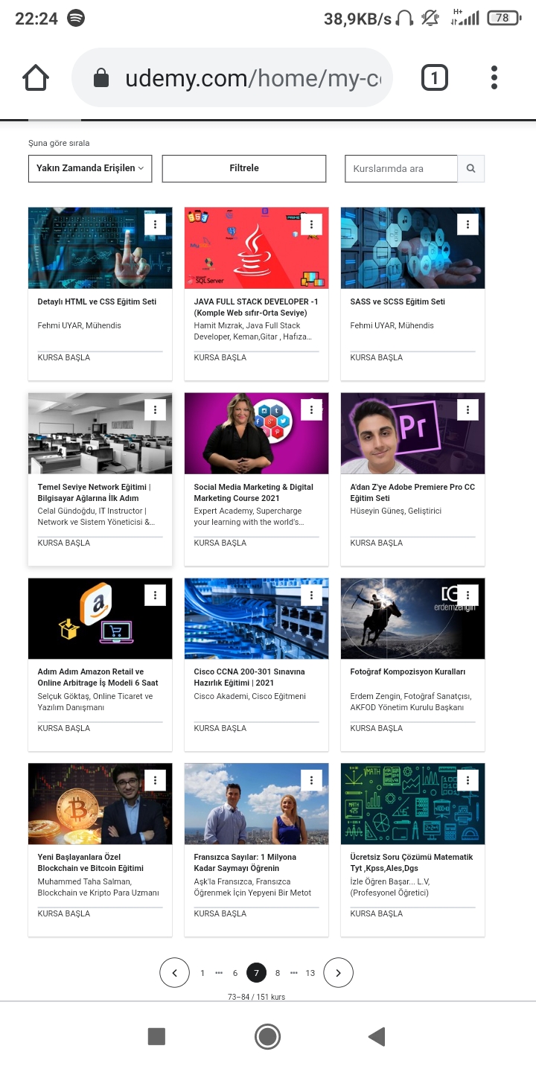Click instructor text Cisco Akademi, Cisco Eğitmeni
Image resolution: width=536 pixels, height=1072 pixels.
250,696
